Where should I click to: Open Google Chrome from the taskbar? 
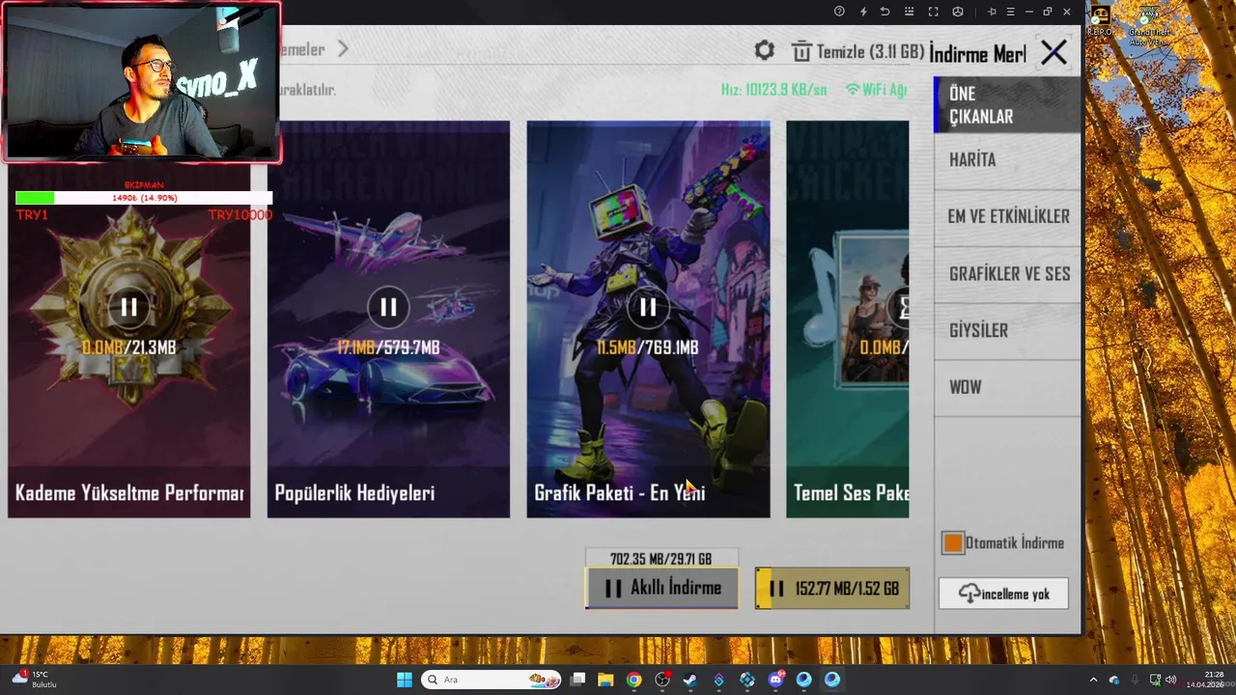pos(633,680)
